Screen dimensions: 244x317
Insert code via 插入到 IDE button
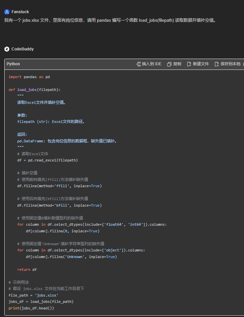coord(149,64)
